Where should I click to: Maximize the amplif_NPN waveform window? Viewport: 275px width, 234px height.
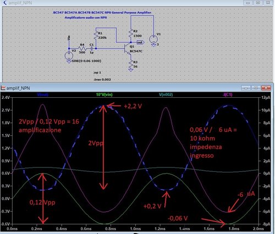[256, 88]
